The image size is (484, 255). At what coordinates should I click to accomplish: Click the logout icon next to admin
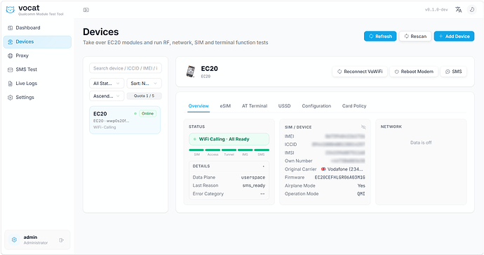(x=62, y=240)
